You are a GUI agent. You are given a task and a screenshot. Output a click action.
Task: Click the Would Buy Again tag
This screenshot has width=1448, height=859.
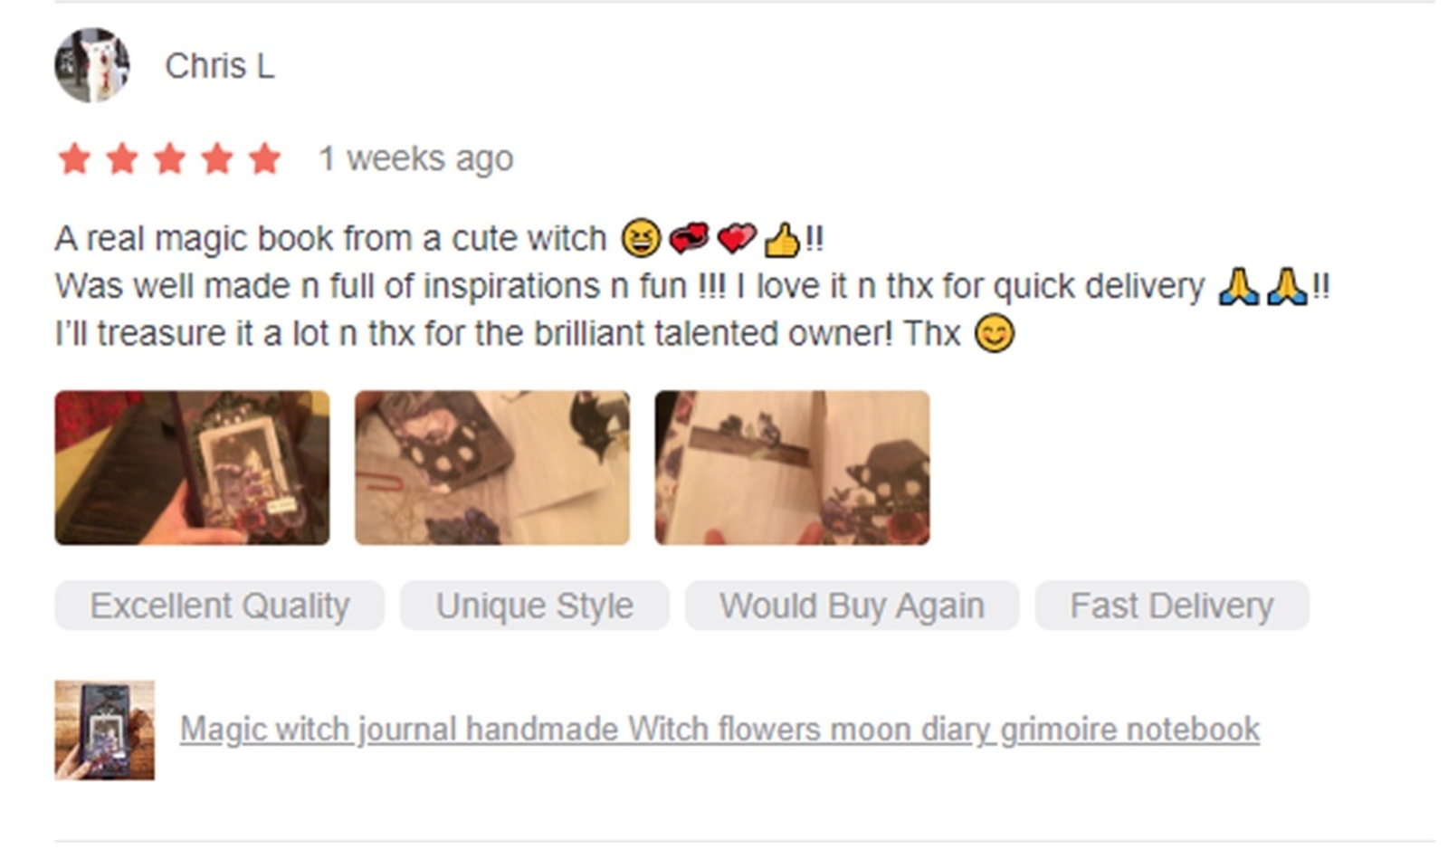click(x=852, y=606)
